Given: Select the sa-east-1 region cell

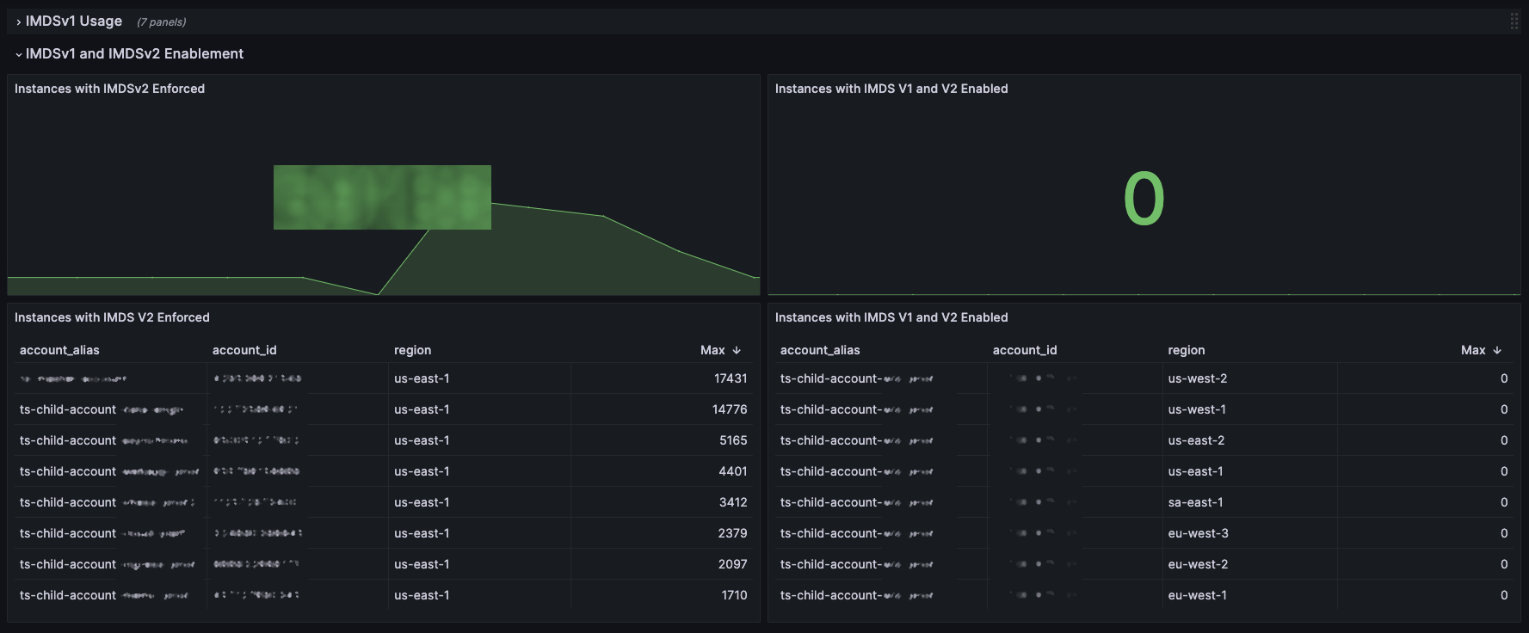Looking at the screenshot, I should (1195, 502).
